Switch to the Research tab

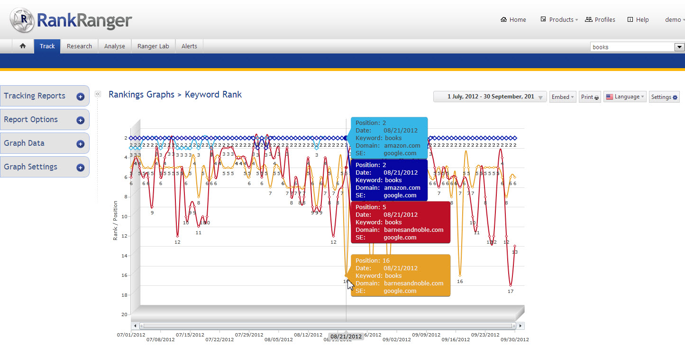[x=79, y=46]
